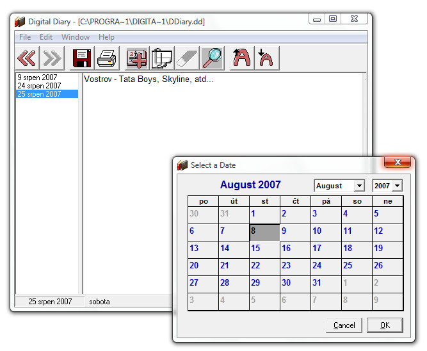The image size is (427, 351).
Task: Open search with the magnifying glass icon
Action: click(212, 58)
